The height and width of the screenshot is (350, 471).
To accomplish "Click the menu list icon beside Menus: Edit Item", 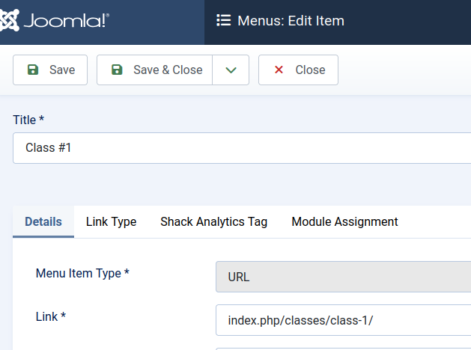I will [x=224, y=21].
